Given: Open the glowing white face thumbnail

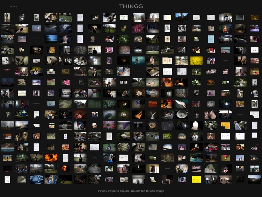Looking at the screenshot, I should [x=196, y=125].
